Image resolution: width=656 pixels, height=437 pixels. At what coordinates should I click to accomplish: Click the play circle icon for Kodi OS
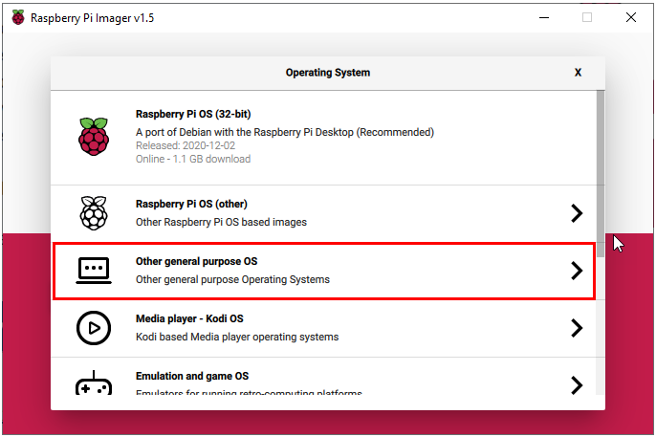click(x=94, y=328)
